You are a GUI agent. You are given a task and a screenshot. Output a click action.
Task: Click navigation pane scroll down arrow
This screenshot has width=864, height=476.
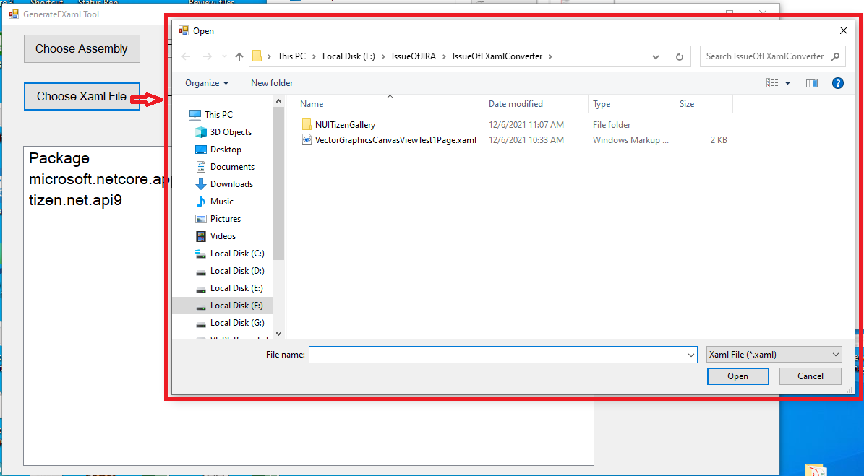coord(278,334)
